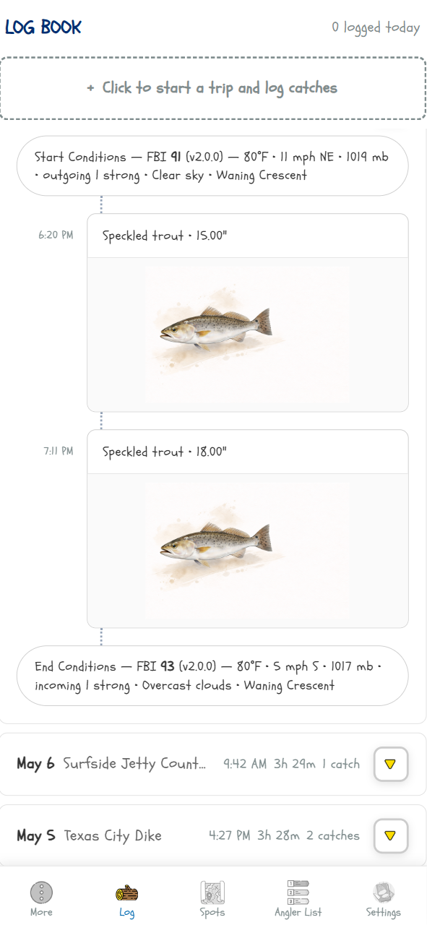Select the May 5 Texas City Dike row
This screenshot has width=427, height=925.
(213, 836)
